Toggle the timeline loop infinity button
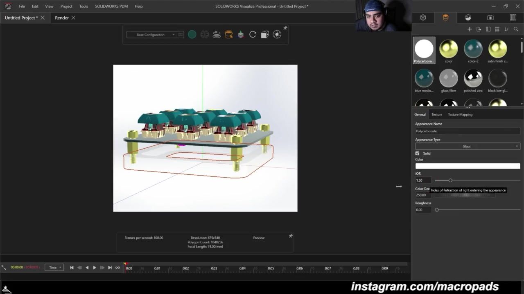 click(x=117, y=268)
